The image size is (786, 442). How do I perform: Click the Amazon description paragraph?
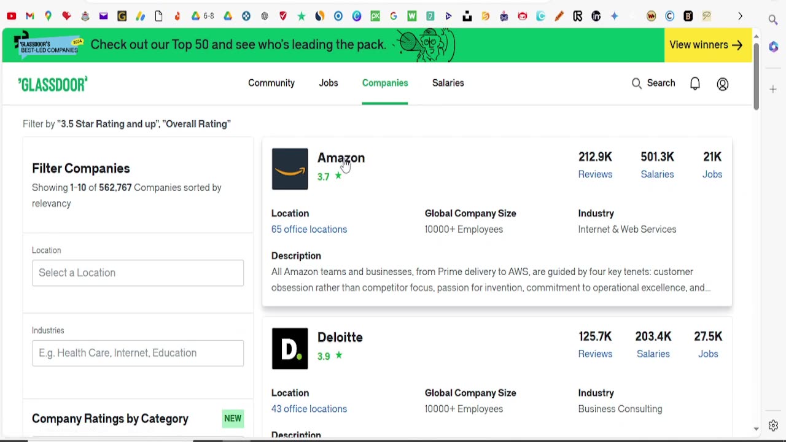pyautogui.click(x=491, y=280)
